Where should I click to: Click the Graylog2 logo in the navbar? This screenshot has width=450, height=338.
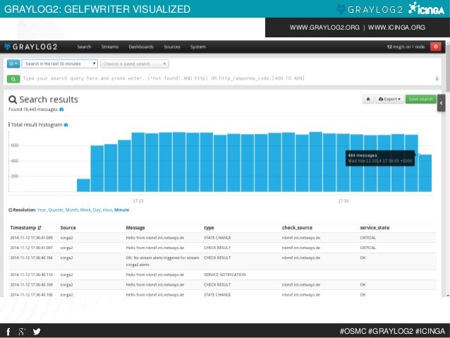coord(31,47)
